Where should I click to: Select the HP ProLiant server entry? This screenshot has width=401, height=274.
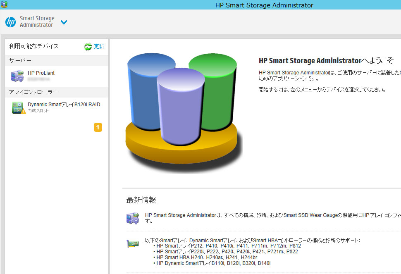pyautogui.click(x=57, y=76)
